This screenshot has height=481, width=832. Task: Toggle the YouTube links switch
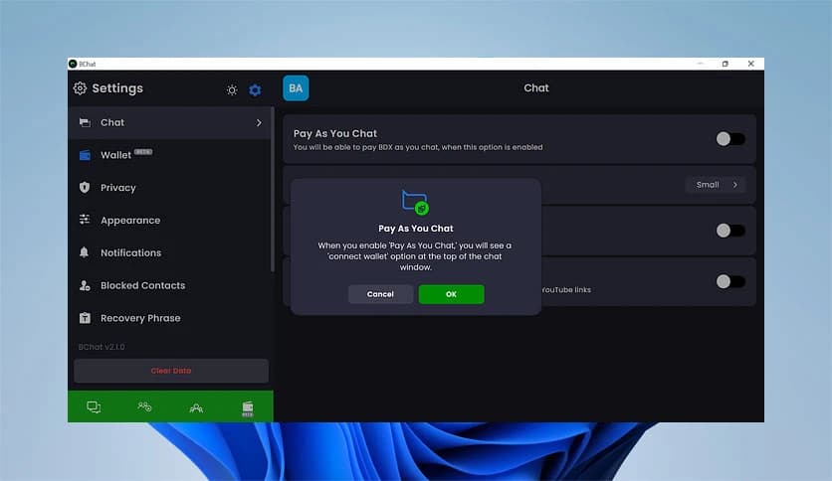pos(730,281)
